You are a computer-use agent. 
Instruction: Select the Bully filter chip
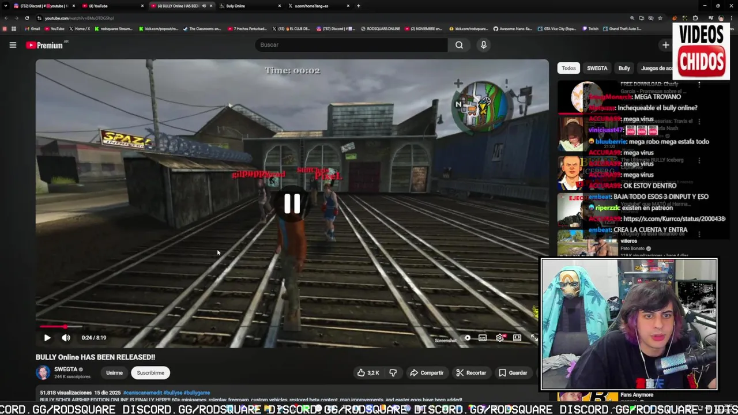pyautogui.click(x=624, y=68)
